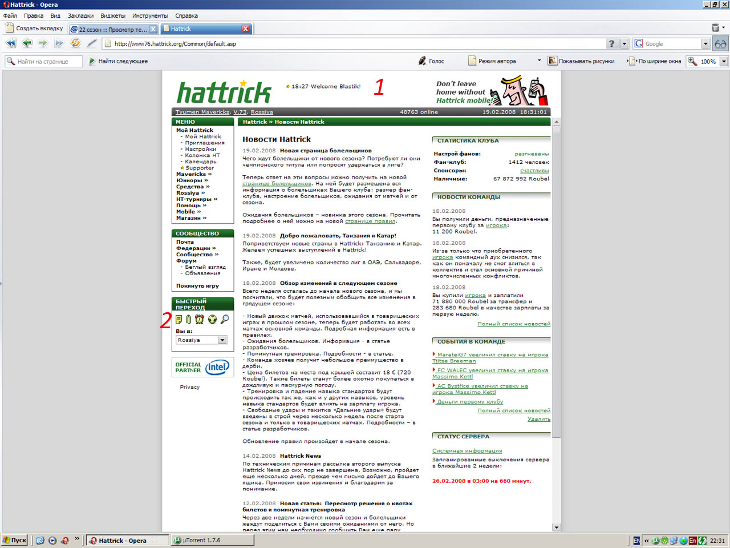Click the glasses view icon beside search

pos(721,43)
